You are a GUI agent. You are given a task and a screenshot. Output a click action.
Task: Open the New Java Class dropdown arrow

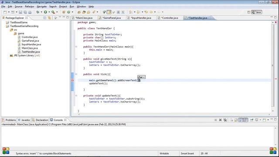pos(72,12)
